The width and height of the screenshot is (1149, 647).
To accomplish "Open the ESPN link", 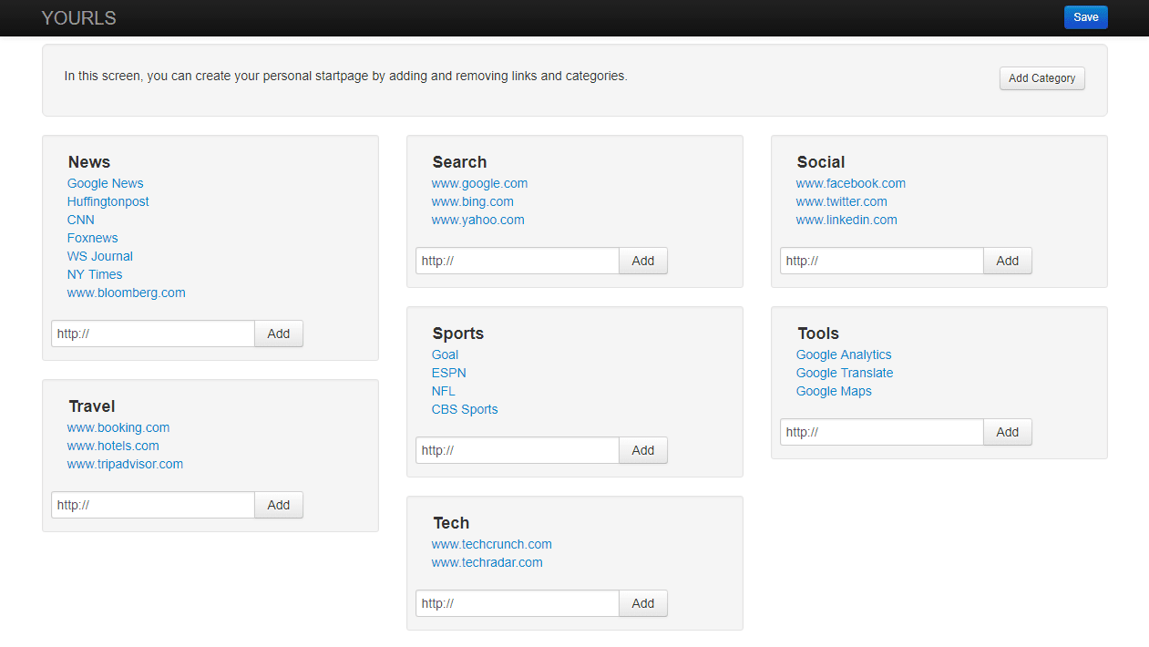I will pos(448,373).
